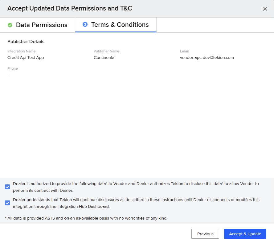Click the Continental publisher name value
Viewport: 274px width, 243px height.
(104, 57)
